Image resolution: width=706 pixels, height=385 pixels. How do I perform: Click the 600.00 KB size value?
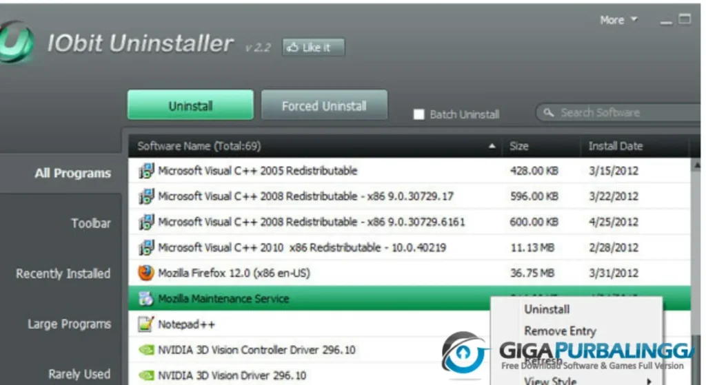tap(534, 222)
